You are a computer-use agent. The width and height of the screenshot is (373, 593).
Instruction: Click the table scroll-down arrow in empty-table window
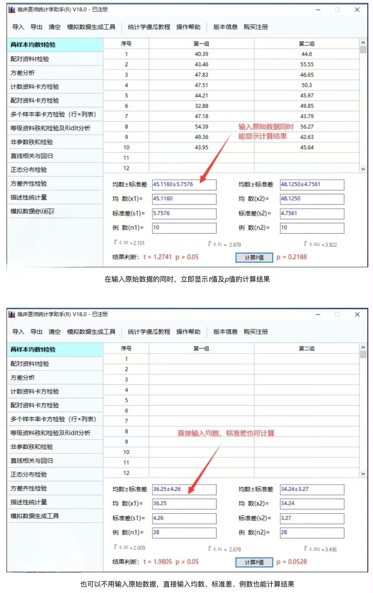coord(363,474)
